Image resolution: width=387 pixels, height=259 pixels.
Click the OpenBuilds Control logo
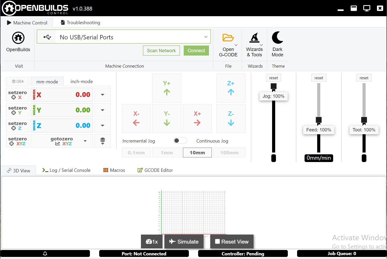click(35, 8)
